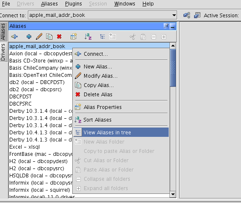Choose Delete Alias in context menu
Image resolution: width=241 pixels, height=204 pixels.
click(121, 95)
